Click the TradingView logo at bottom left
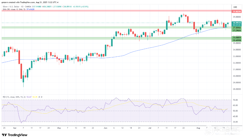Image resolution: width=244 pixels, height=140 pixels. pyautogui.click(x=15, y=135)
